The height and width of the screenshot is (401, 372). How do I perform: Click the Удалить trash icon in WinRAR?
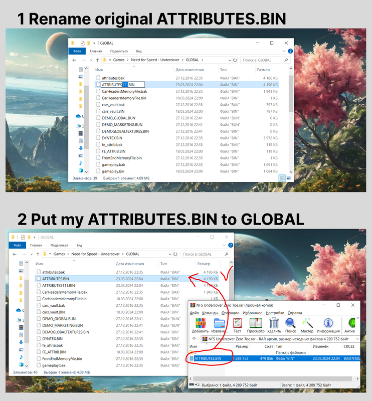(x=274, y=323)
